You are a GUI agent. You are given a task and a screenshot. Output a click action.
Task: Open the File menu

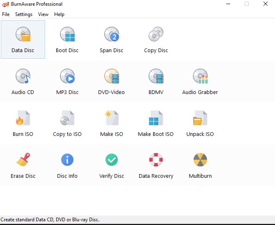[6, 14]
